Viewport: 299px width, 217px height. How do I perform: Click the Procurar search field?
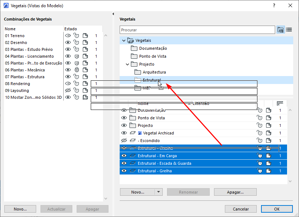point(197,30)
